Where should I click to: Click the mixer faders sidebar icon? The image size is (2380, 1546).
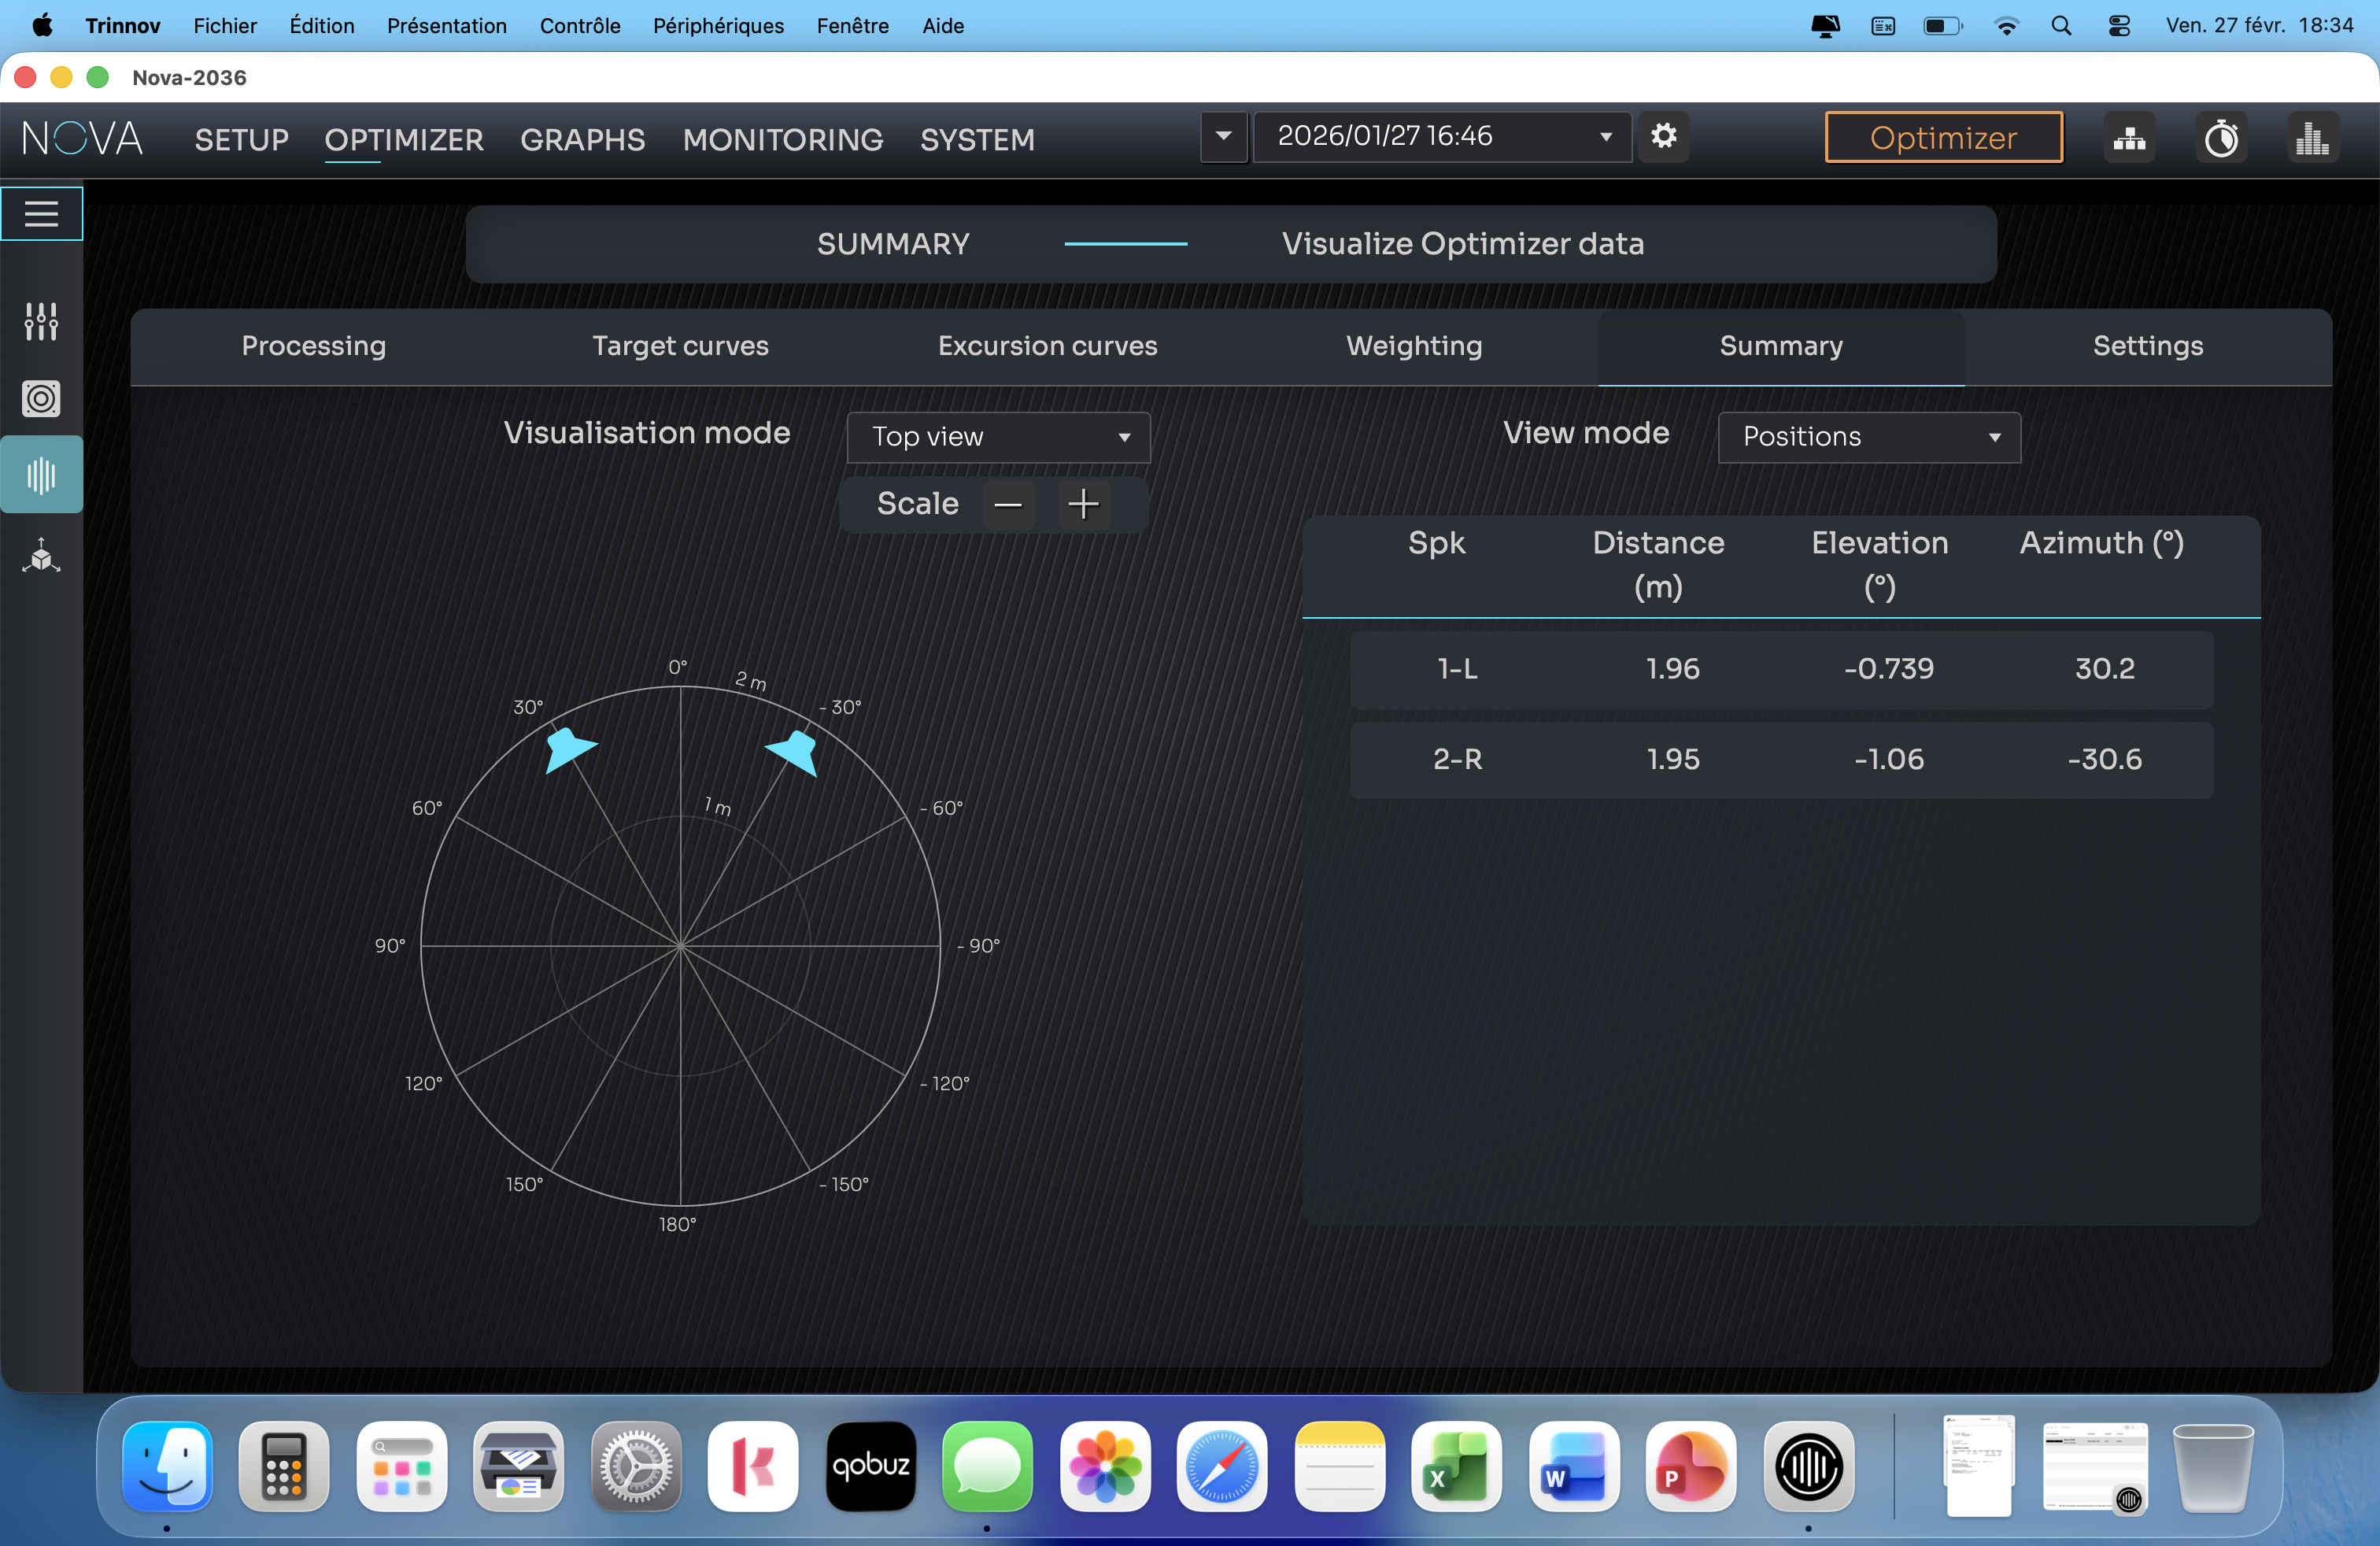(41, 321)
